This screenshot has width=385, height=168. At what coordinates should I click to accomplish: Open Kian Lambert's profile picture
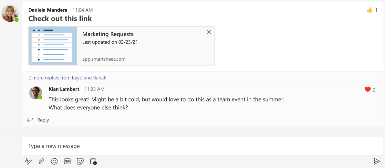[36, 93]
